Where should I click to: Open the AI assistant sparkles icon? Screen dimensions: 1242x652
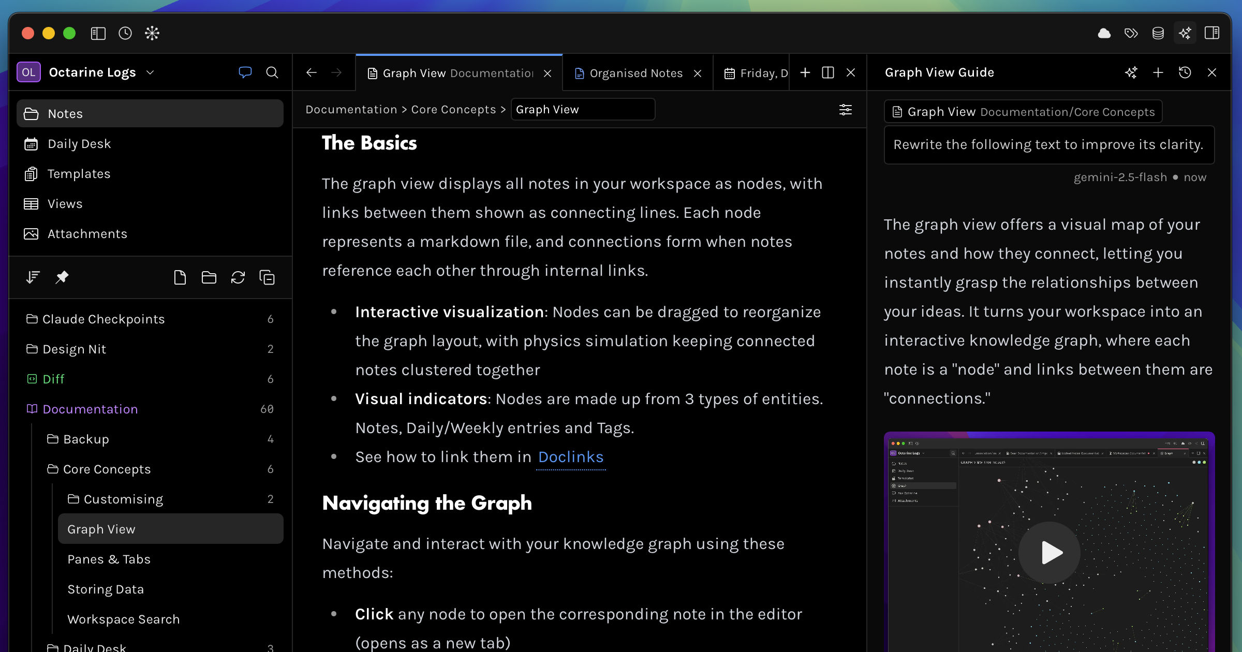[x=1185, y=33]
